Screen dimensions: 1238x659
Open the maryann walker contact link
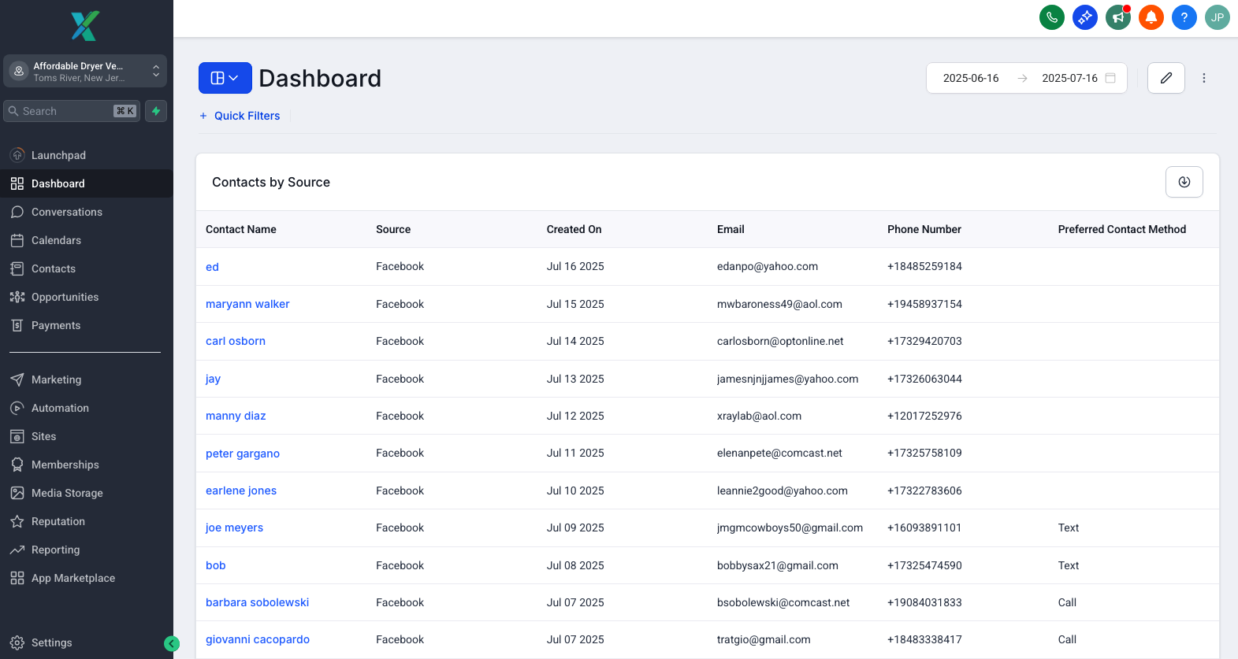pyautogui.click(x=247, y=304)
